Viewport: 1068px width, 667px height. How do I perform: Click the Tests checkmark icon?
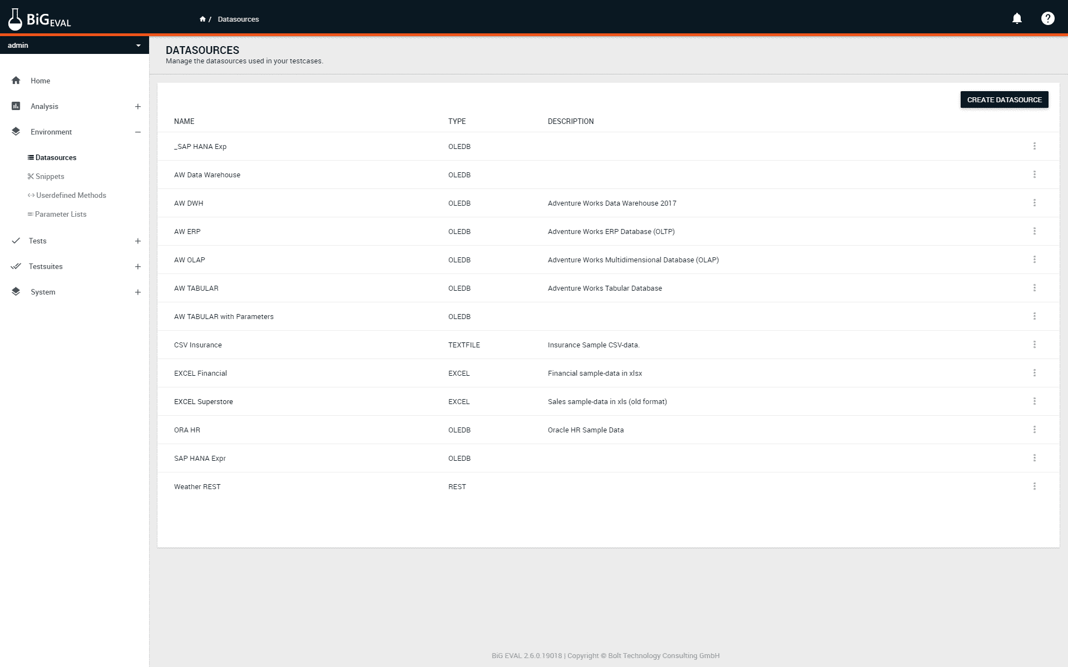pos(16,241)
